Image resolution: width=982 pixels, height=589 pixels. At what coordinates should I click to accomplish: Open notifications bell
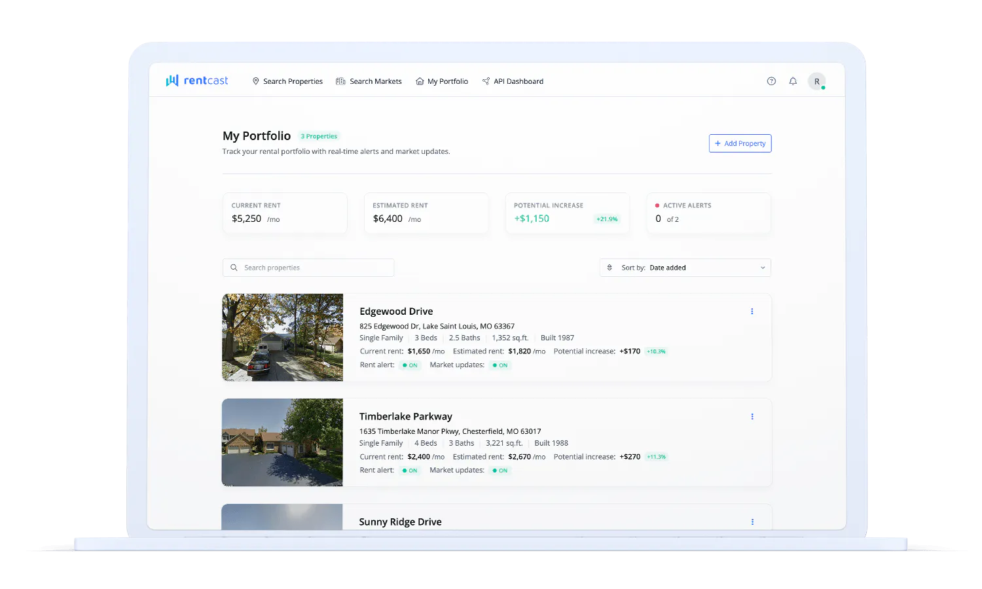click(793, 81)
